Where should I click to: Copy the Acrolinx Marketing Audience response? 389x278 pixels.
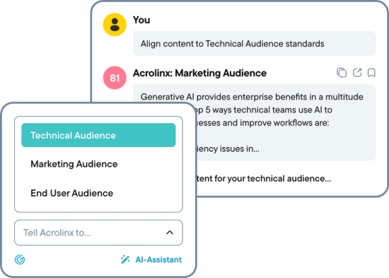pyautogui.click(x=342, y=73)
